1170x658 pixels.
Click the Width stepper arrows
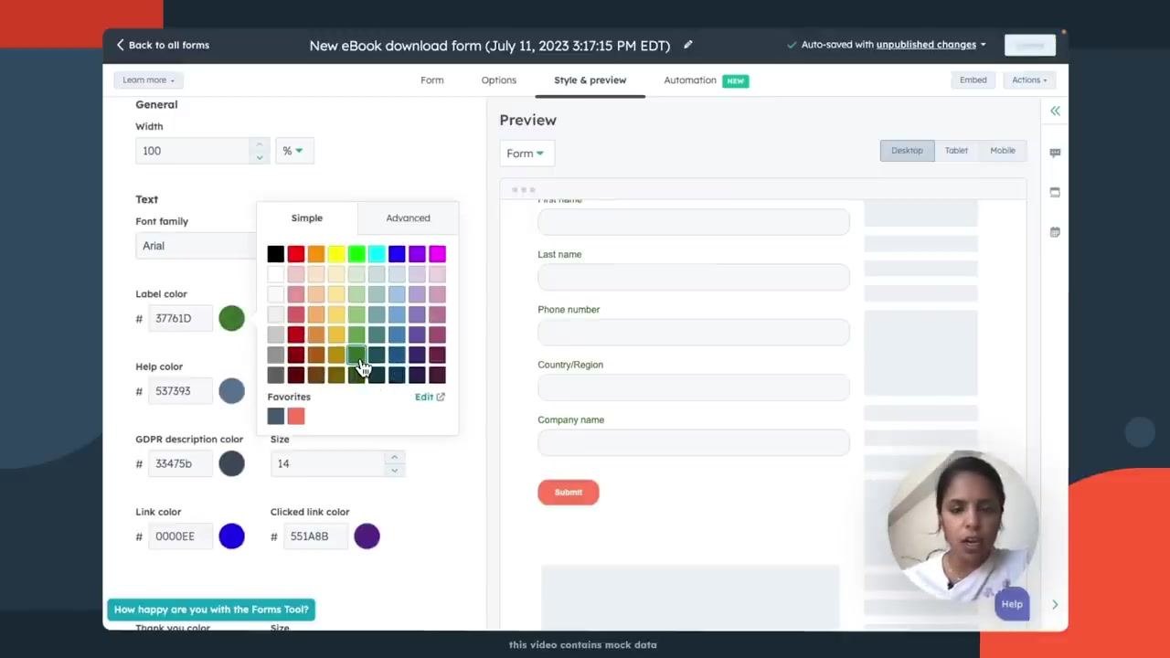[260, 151]
